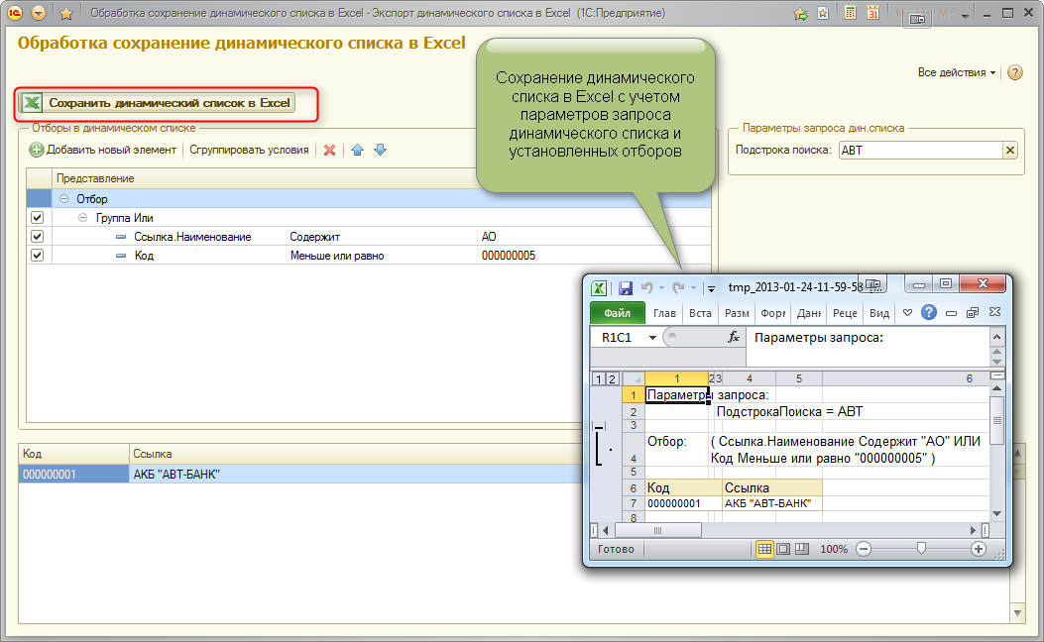This screenshot has height=642, width=1044.
Task: Click the Excel Insert Function fx icon
Action: 734,337
